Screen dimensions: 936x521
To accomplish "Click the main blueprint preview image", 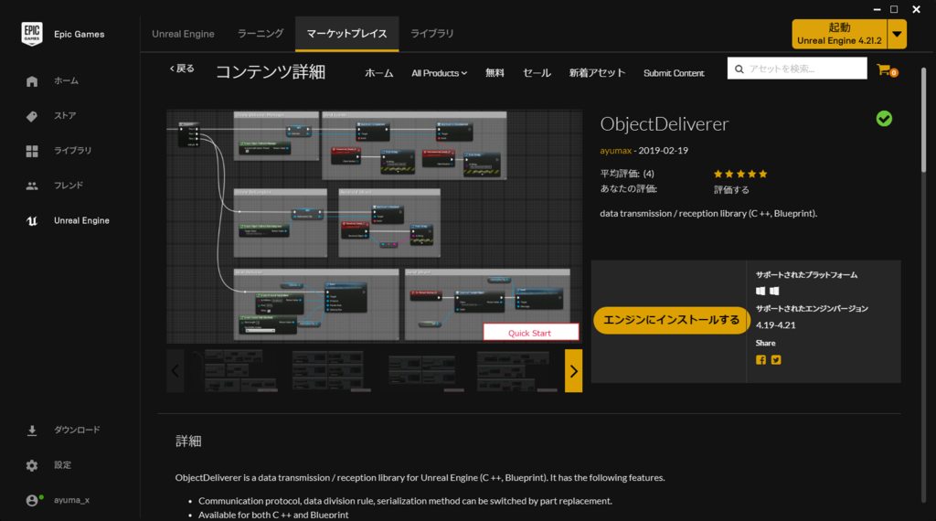I will pos(374,227).
